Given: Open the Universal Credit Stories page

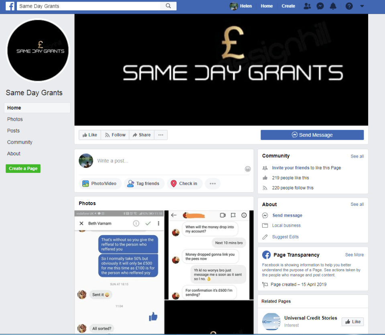Looking at the screenshot, I should pos(311,318).
